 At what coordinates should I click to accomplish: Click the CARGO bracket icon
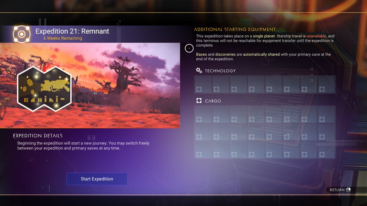[199, 101]
